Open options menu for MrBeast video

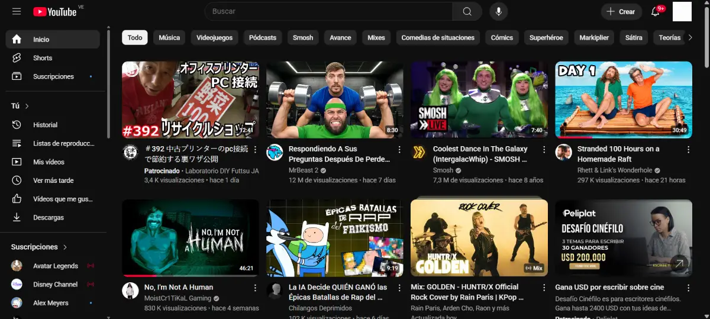click(x=399, y=149)
